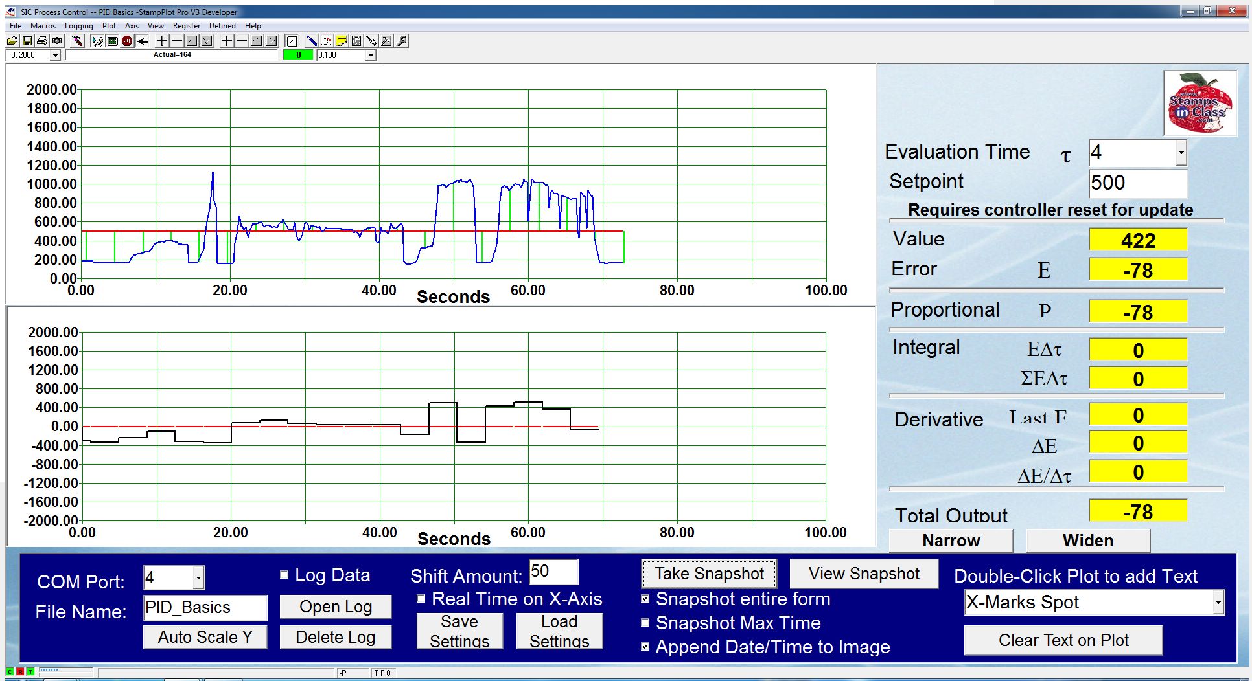Click the black left arrow icon
The image size is (1252, 681).
point(143,41)
